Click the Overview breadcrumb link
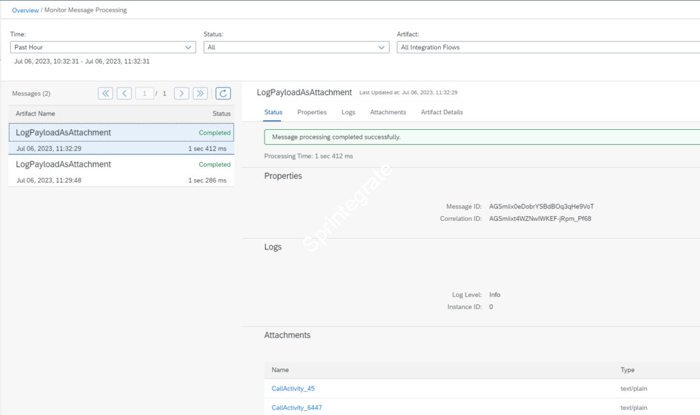 [x=25, y=10]
